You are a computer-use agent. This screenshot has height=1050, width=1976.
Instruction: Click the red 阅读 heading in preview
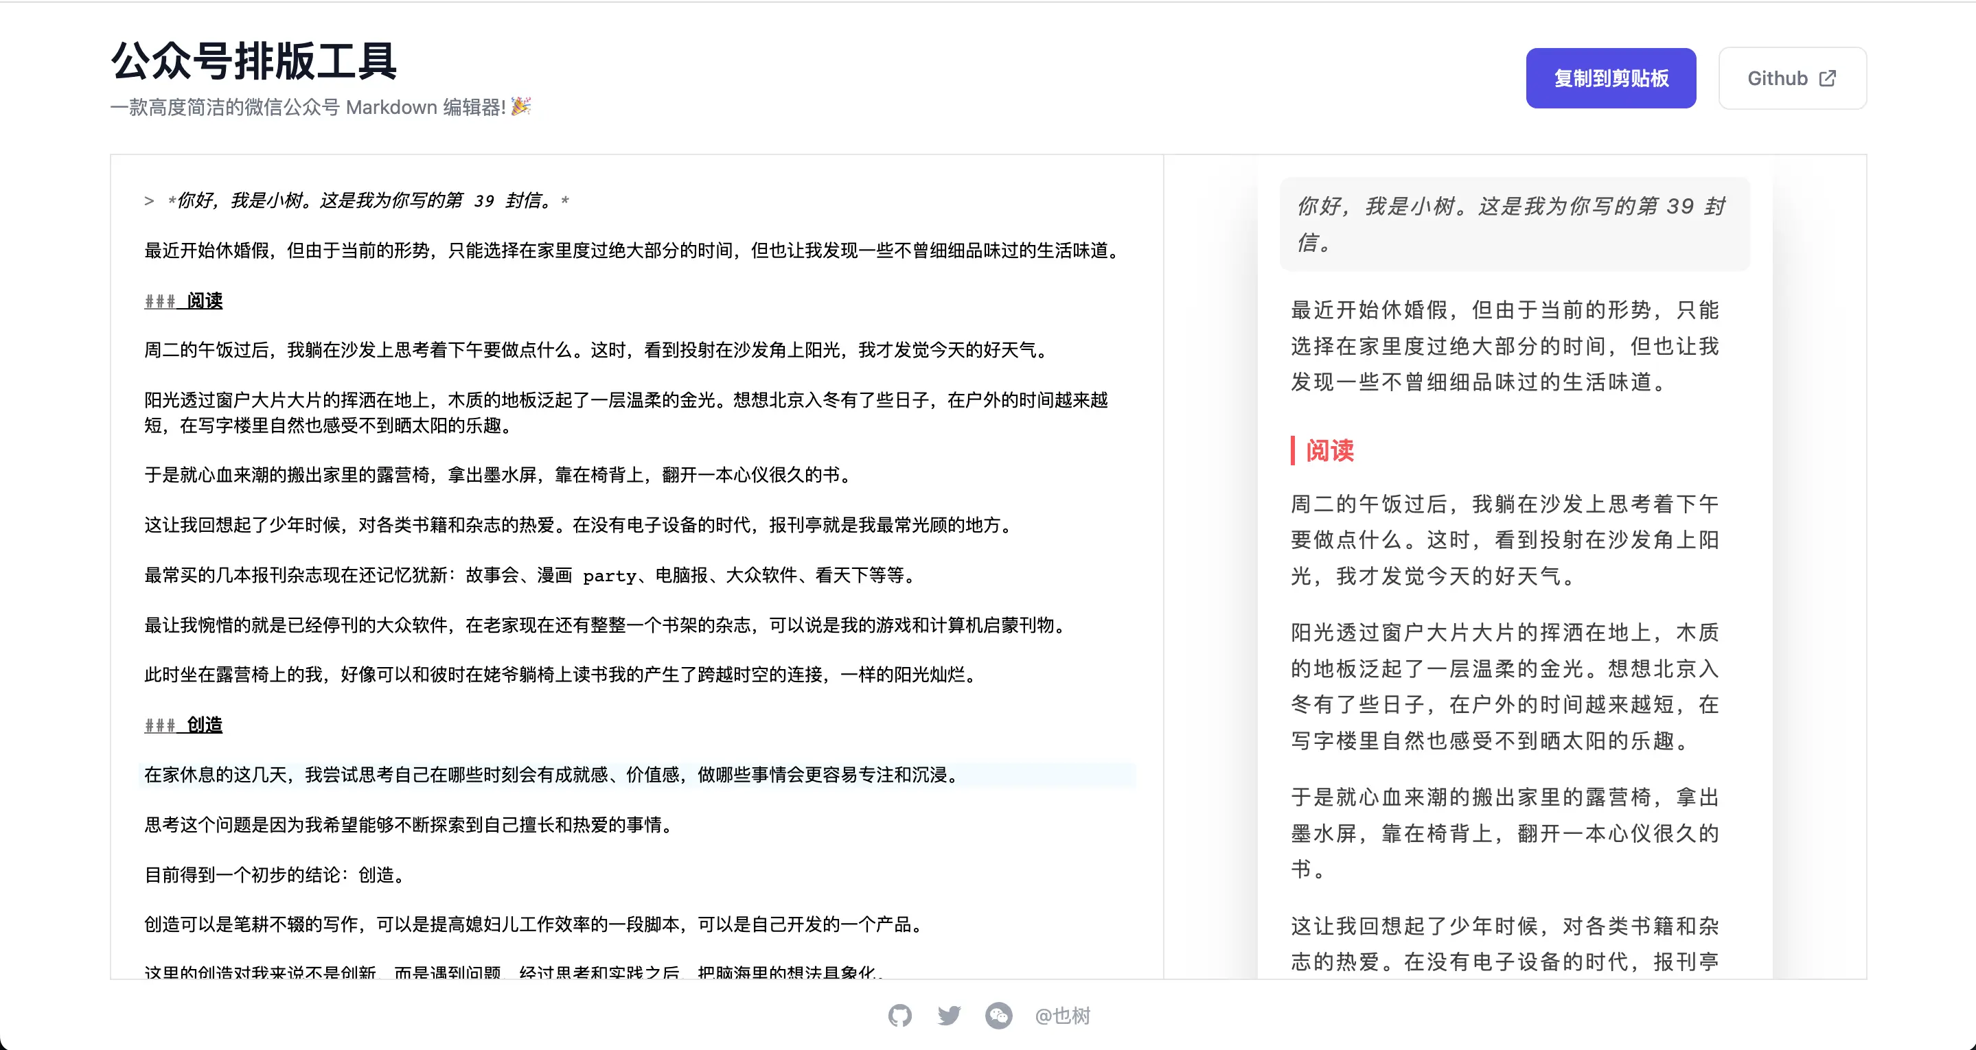tap(1329, 450)
